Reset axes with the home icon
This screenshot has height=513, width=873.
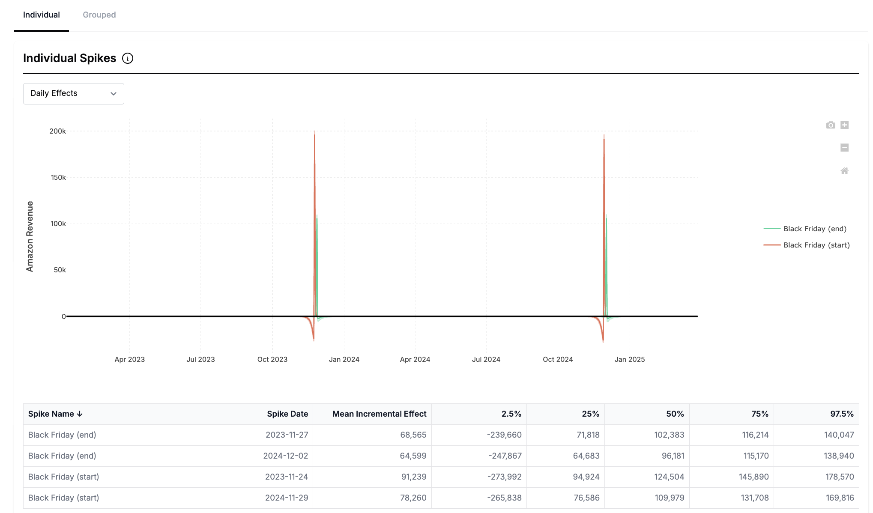click(844, 171)
